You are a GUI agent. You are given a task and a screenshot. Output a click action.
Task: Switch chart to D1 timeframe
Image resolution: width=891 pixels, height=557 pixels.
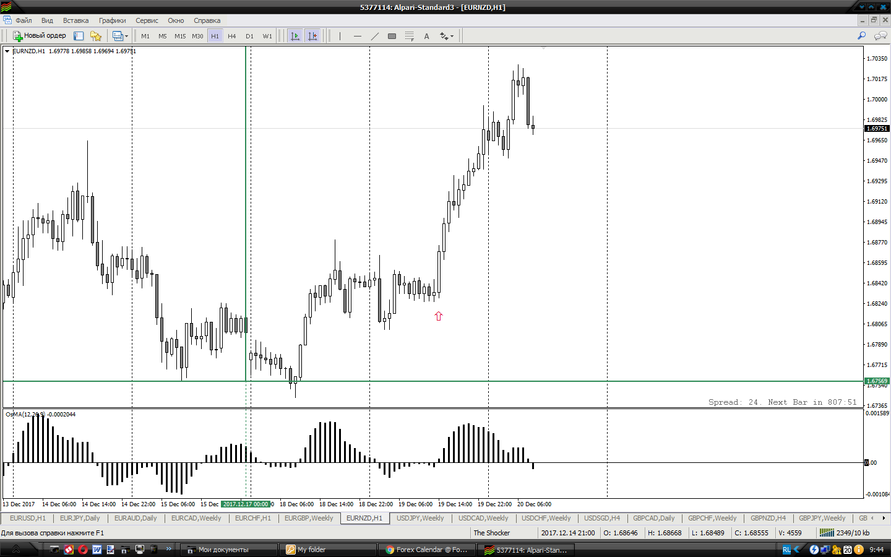tap(249, 36)
